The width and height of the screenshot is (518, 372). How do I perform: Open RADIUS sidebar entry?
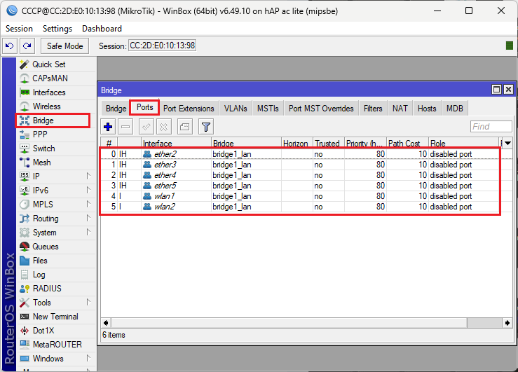56,289
